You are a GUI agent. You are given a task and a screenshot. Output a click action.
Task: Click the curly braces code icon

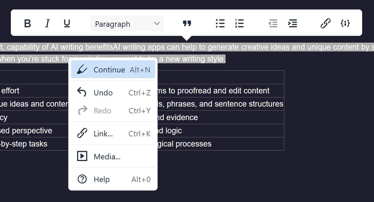click(x=345, y=23)
